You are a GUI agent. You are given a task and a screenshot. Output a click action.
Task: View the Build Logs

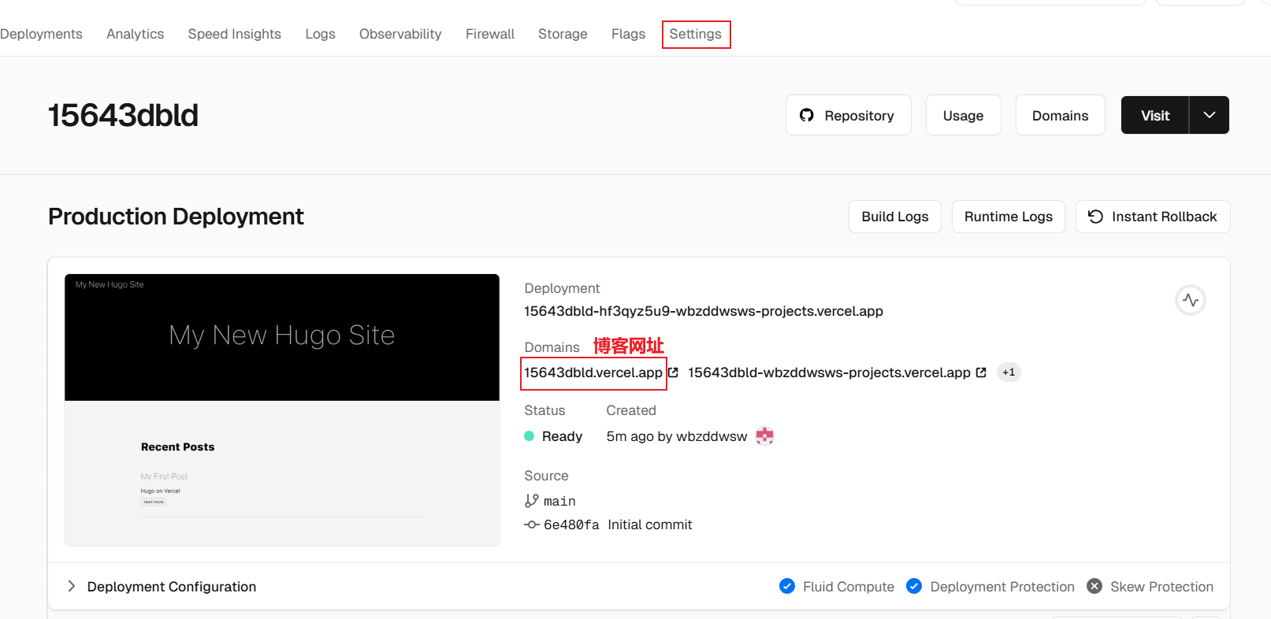(x=895, y=217)
